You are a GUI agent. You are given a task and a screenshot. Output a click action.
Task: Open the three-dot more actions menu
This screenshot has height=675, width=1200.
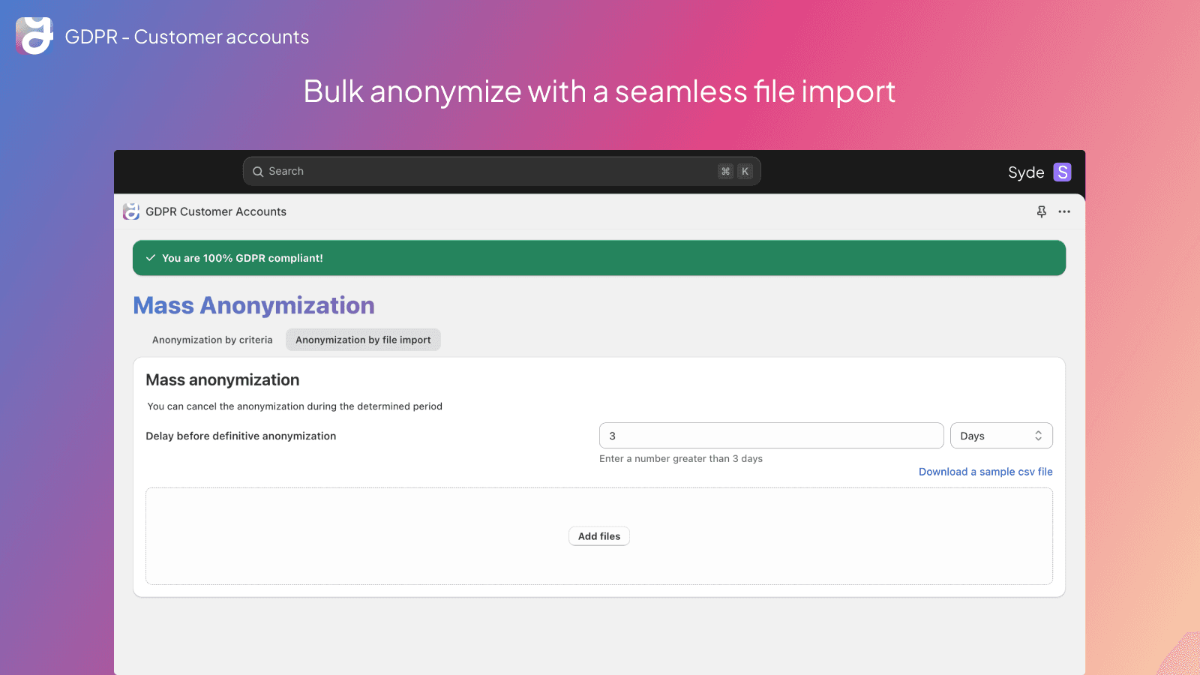1064,211
